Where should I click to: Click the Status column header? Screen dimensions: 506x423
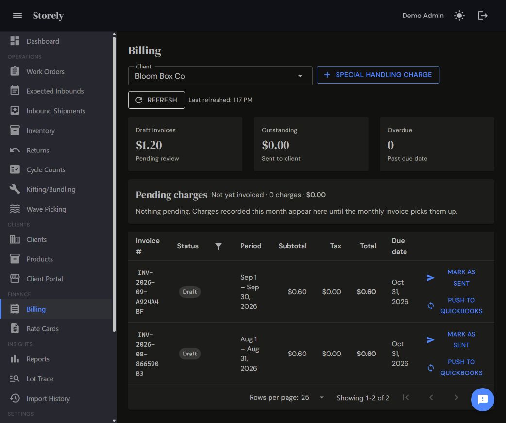[187, 246]
